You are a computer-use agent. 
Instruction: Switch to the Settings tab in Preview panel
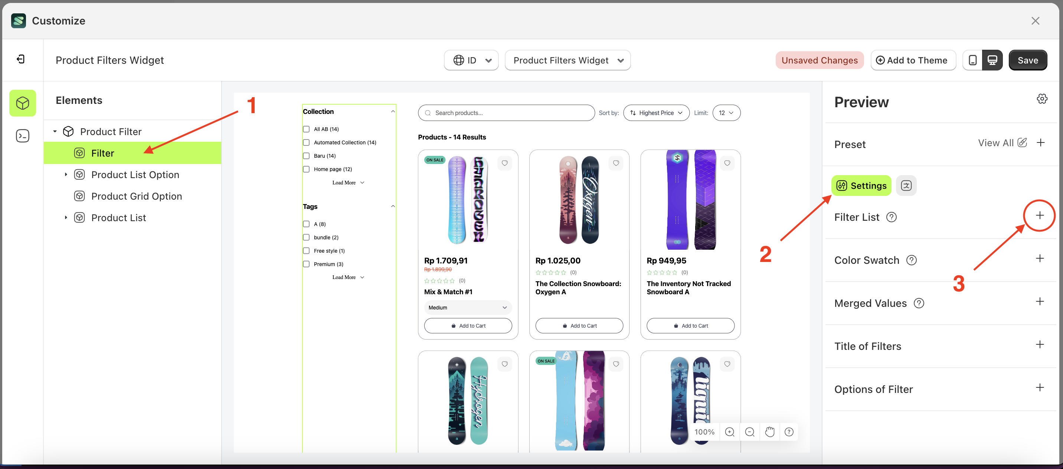[x=861, y=185]
